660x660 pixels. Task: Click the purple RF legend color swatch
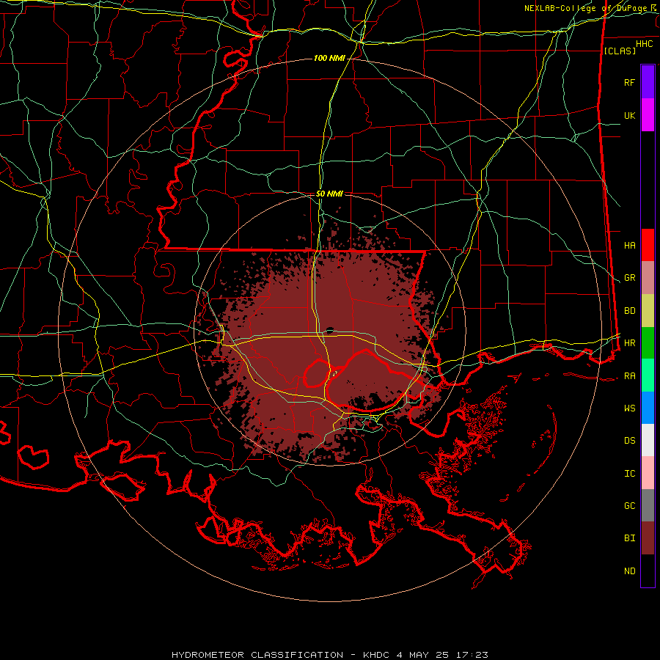click(x=648, y=82)
